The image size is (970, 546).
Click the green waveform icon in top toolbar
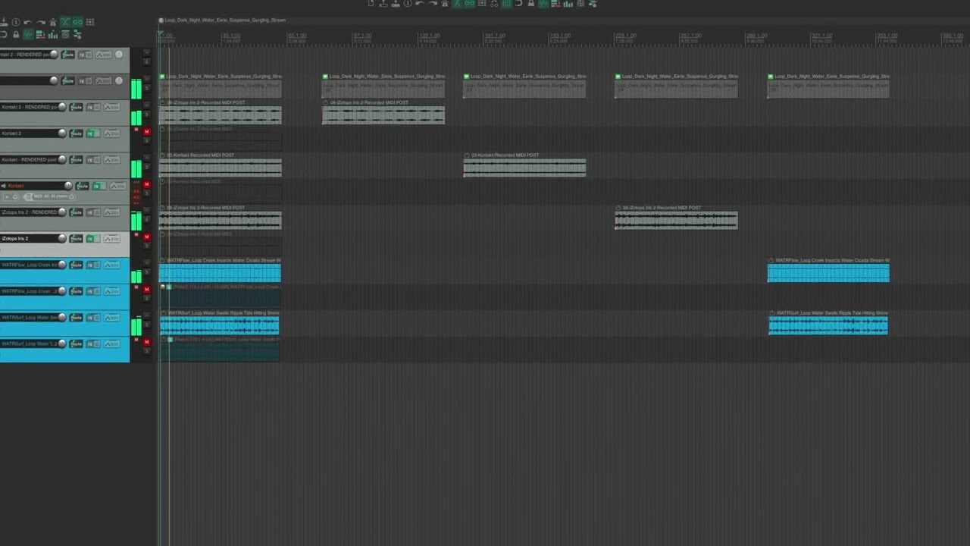543,4
